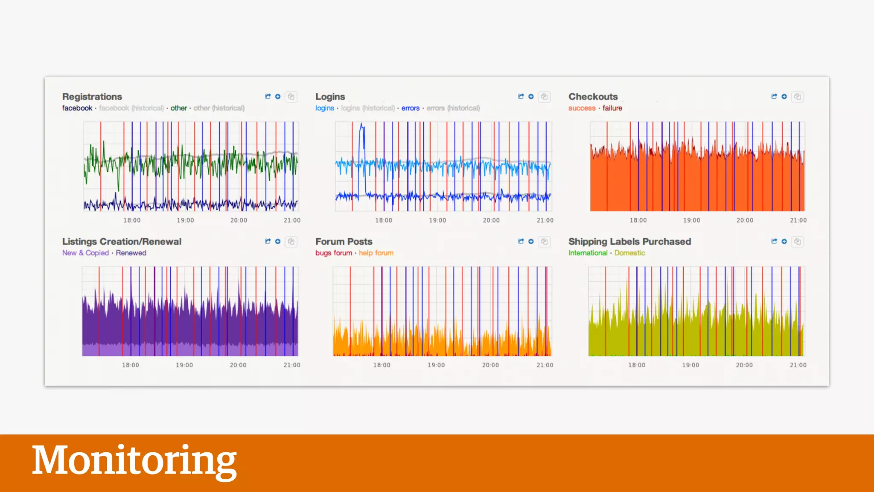Click the share icon on Shipping Labels Purchased
The width and height of the screenshot is (874, 492).
[774, 241]
